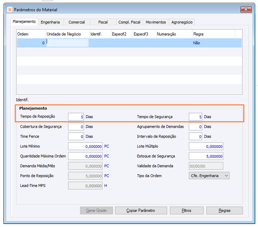
Task: Close the Parâmetros do Material window
Action: coord(246,9)
